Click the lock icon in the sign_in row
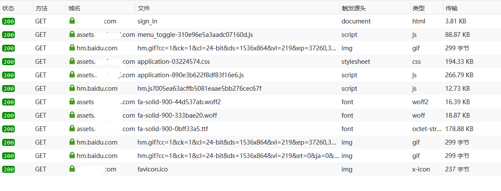 72,21
